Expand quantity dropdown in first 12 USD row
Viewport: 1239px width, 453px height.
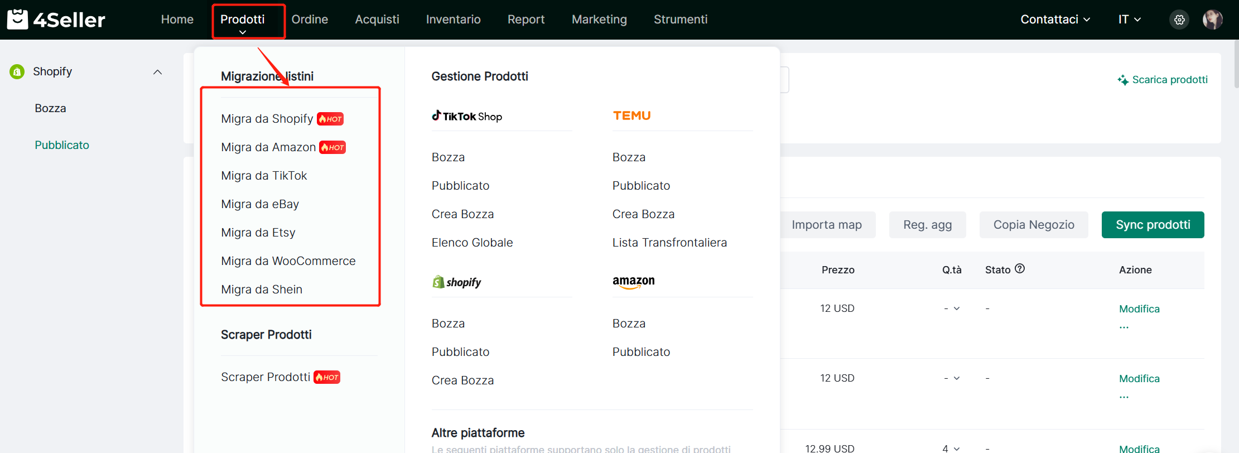pos(957,309)
